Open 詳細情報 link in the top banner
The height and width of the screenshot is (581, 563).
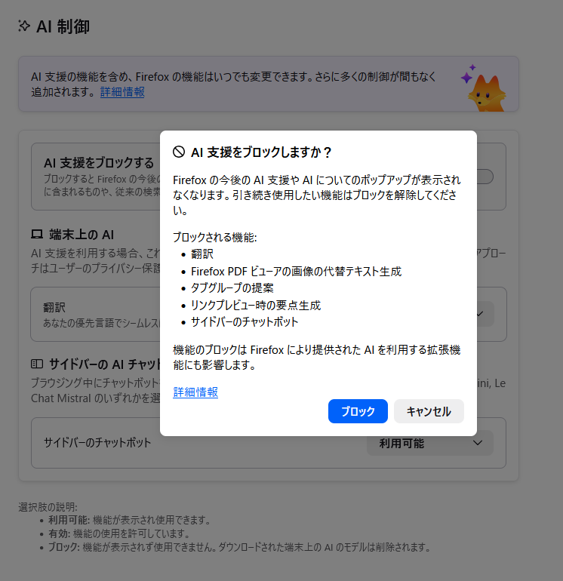[x=122, y=92]
